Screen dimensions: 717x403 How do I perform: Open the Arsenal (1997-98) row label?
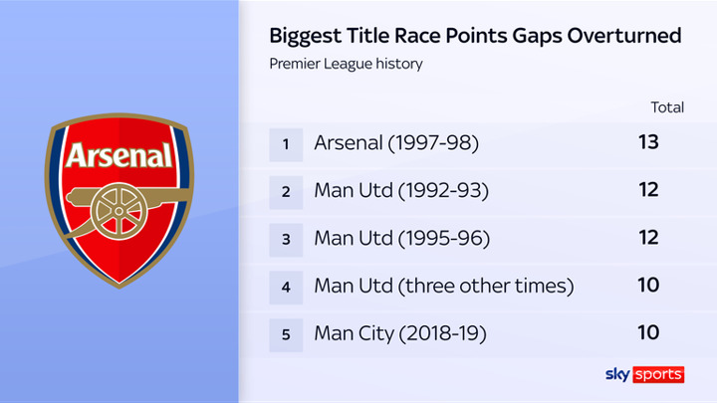point(396,143)
